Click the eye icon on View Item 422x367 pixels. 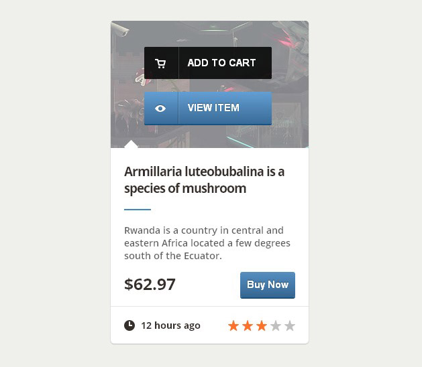pos(160,108)
